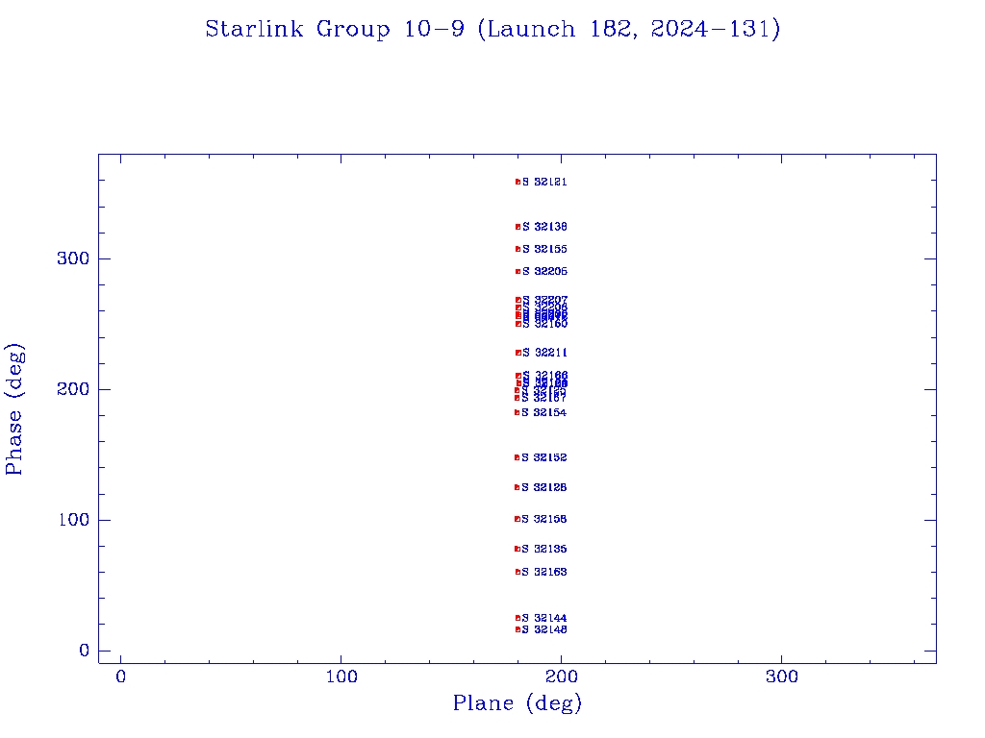
Task: Select the S 32135 satellite label
Action: (544, 549)
